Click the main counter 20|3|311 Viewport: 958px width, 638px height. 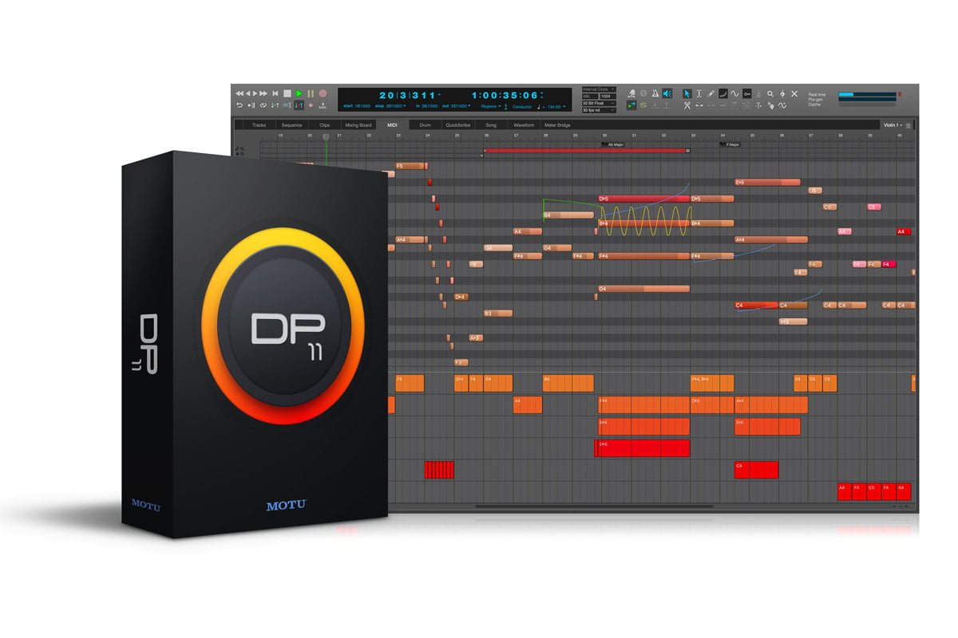click(408, 95)
